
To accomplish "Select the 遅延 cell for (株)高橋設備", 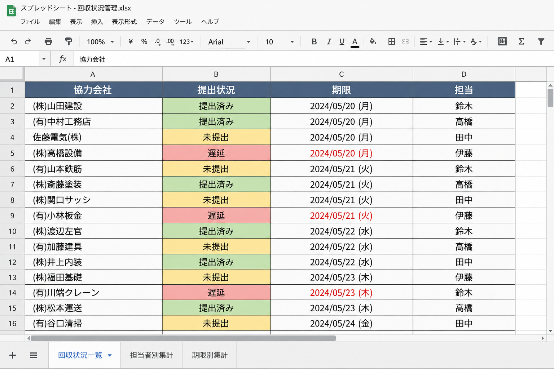I will point(216,153).
